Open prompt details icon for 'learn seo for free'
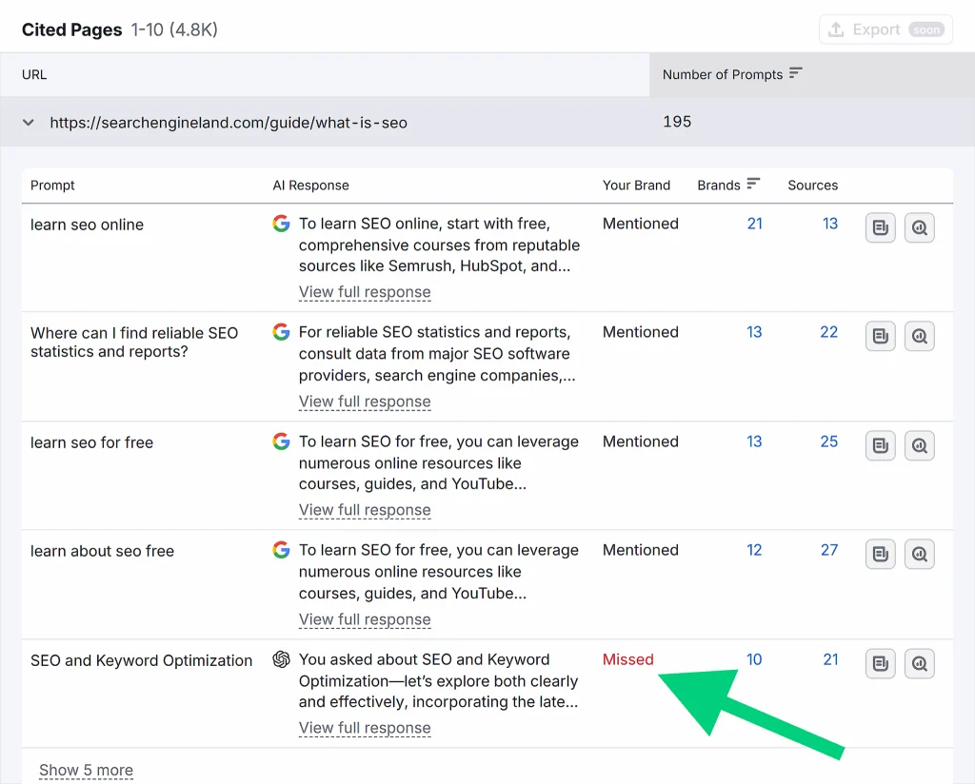This screenshot has width=975, height=784. coord(880,445)
